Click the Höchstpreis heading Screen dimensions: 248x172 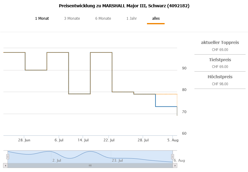[220, 77]
